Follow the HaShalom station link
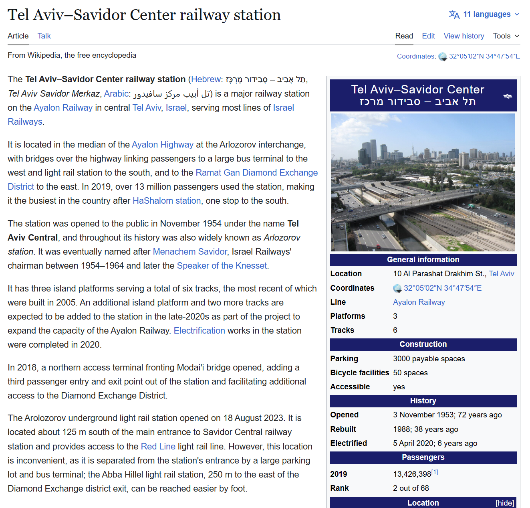This screenshot has height=508, width=530. (167, 201)
